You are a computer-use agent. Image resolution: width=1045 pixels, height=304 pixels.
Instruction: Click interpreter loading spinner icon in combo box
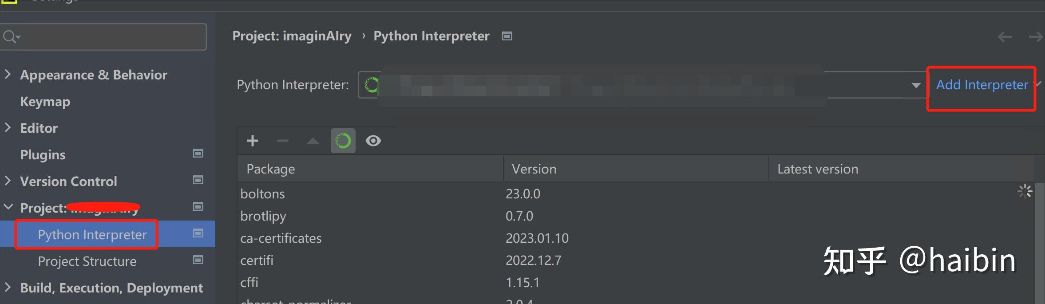[371, 84]
